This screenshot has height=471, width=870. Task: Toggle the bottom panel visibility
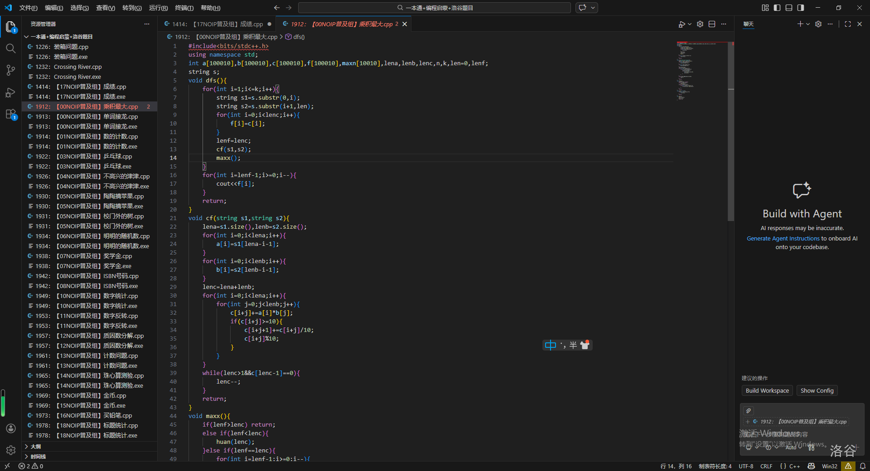pyautogui.click(x=789, y=8)
